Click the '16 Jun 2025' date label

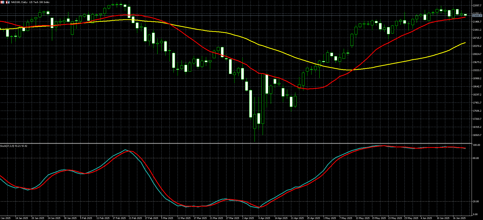459,218
